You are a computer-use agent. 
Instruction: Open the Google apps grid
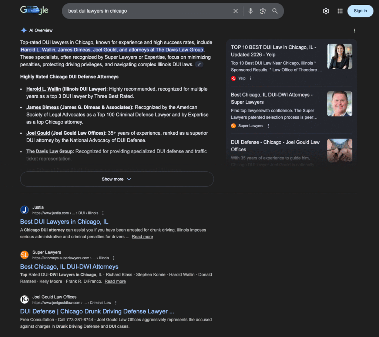(340, 11)
